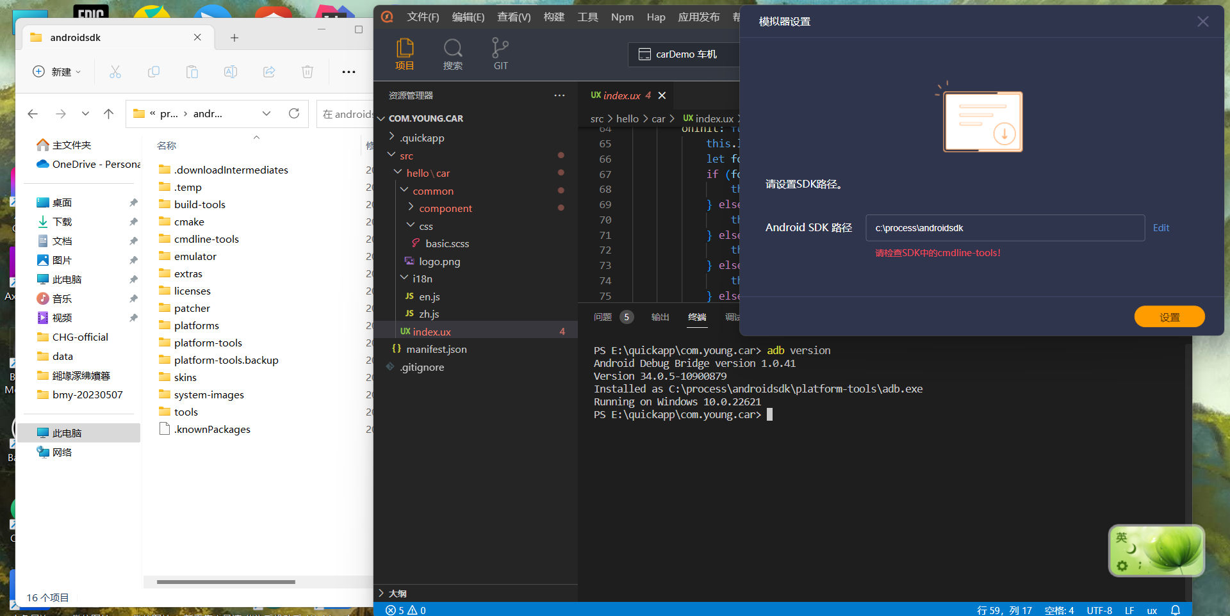This screenshot has height=616, width=1230.
Task: Click the Android SDK 路径 input field
Action: point(1004,228)
